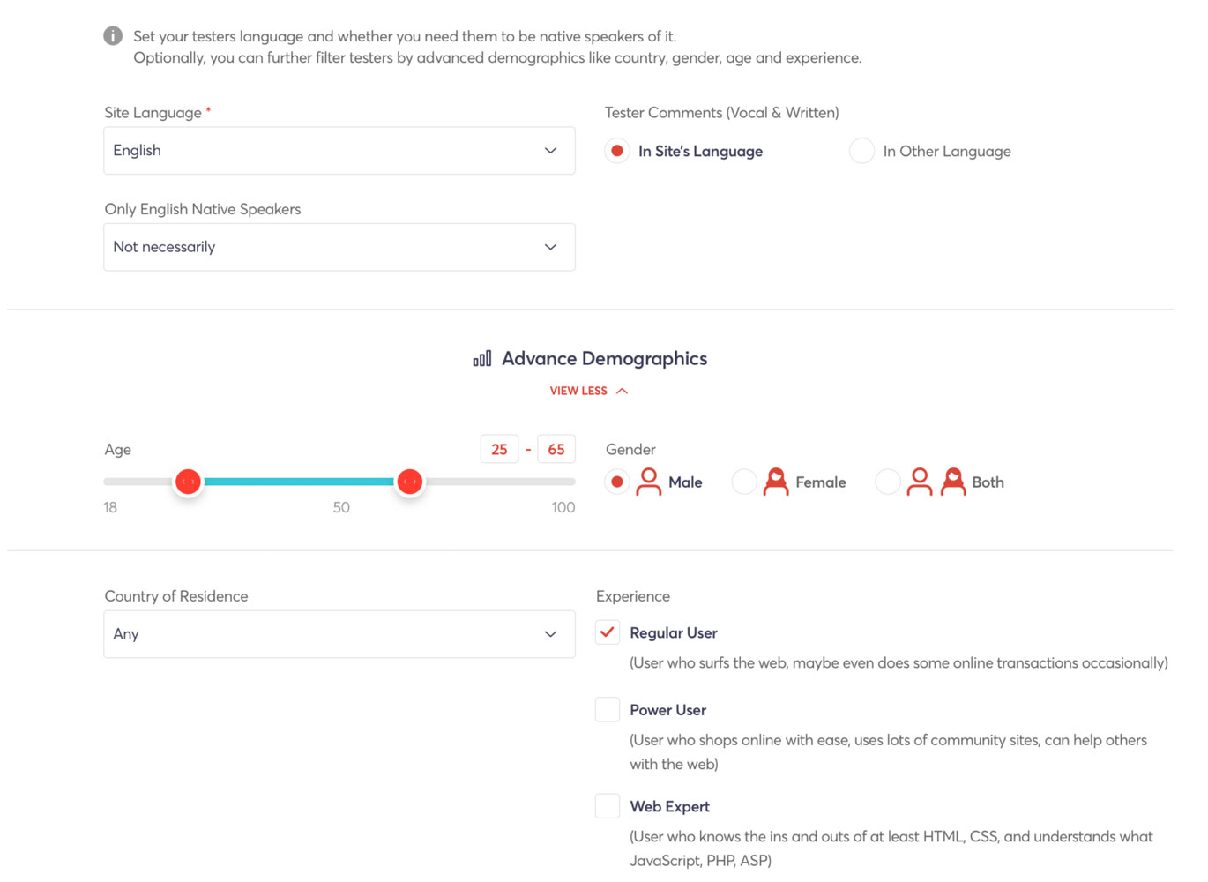
Task: Select the In Site's Language radio button
Action: (616, 151)
